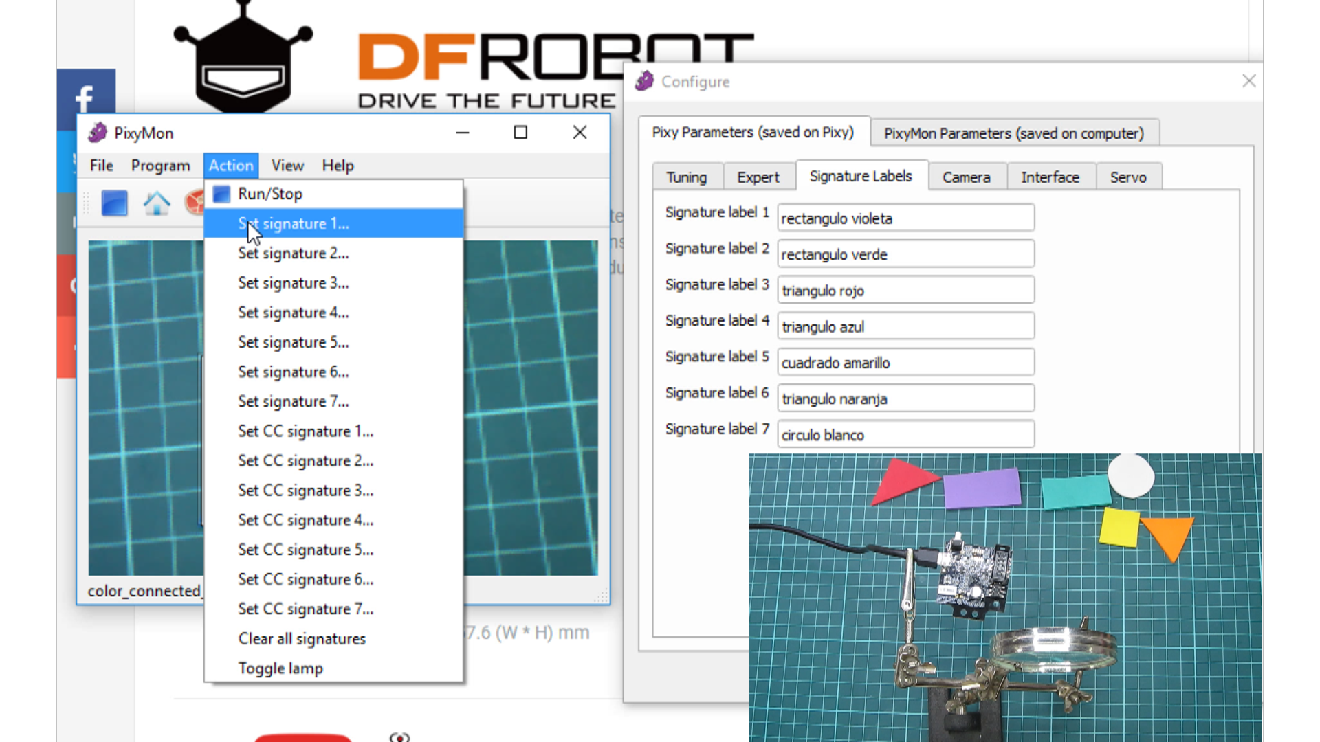The width and height of the screenshot is (1320, 742).
Task: Open PixyMon Parameters (saved on computer) tab
Action: point(1013,133)
